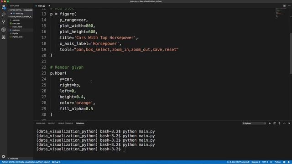
Task: Maximize the panel with up chevron
Action: 284,123
